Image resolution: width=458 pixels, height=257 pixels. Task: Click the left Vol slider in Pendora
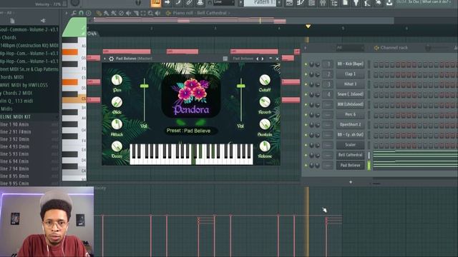[x=144, y=86]
